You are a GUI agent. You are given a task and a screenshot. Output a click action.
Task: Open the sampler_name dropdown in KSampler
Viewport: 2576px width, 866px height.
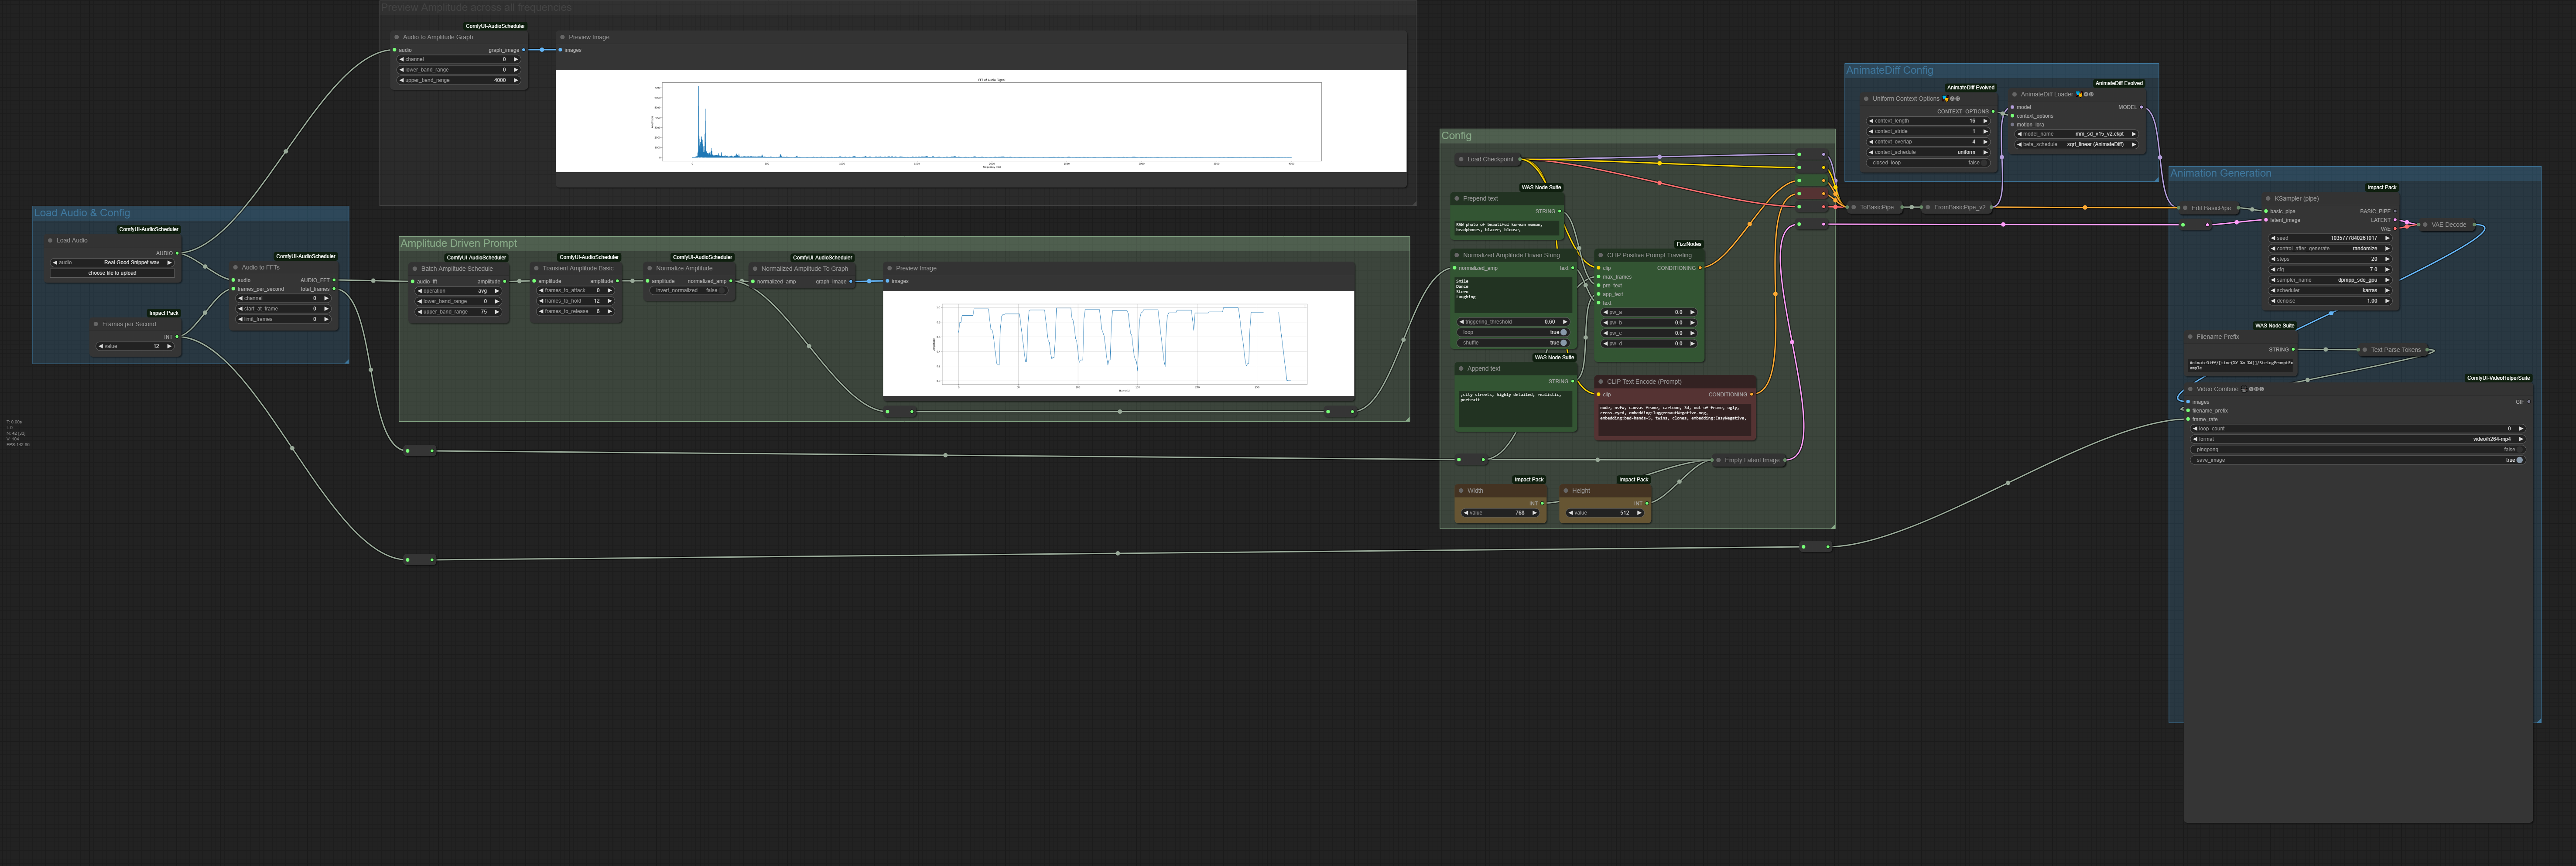click(2329, 280)
